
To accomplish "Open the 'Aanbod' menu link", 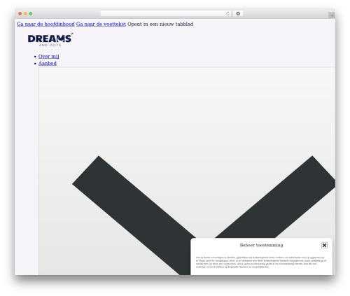I will tap(48, 63).
